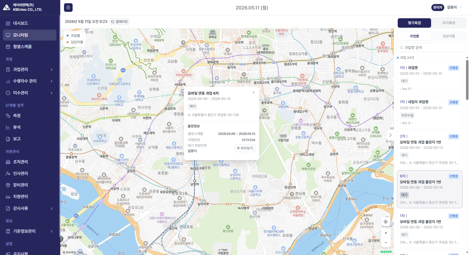Click 하천수질 tag in task card

(407, 115)
